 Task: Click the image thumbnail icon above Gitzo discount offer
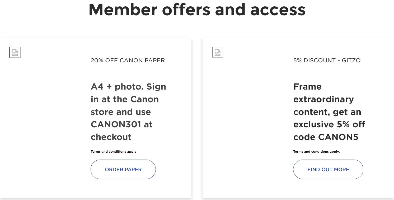click(x=218, y=52)
